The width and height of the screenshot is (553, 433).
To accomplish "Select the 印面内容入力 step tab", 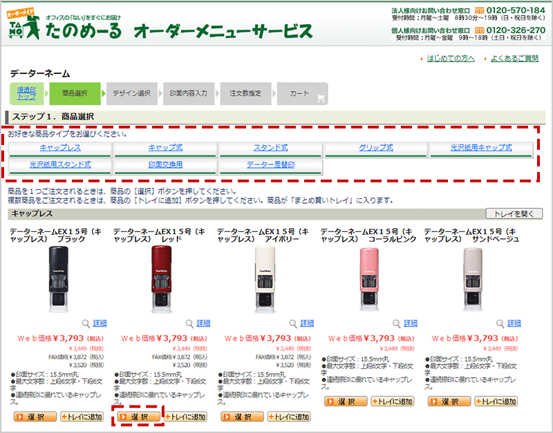I will tap(189, 93).
